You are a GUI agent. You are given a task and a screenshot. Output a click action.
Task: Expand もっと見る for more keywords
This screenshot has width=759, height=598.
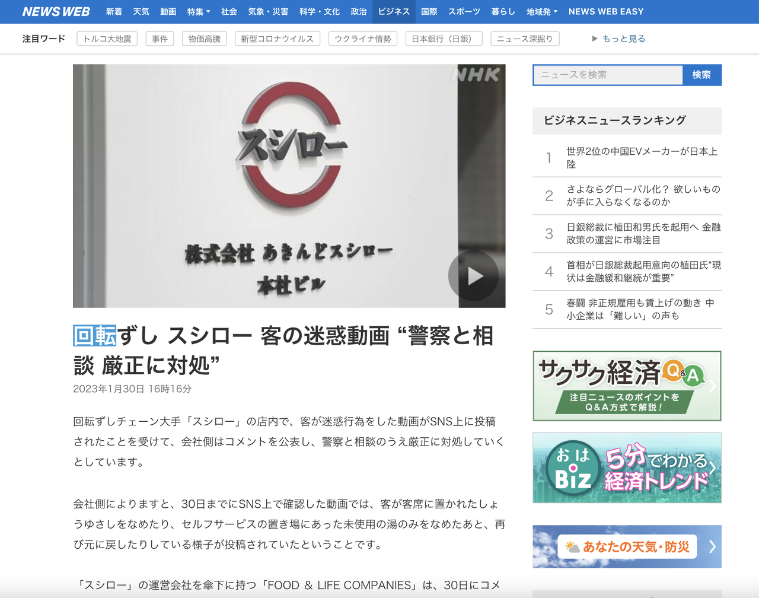(619, 39)
